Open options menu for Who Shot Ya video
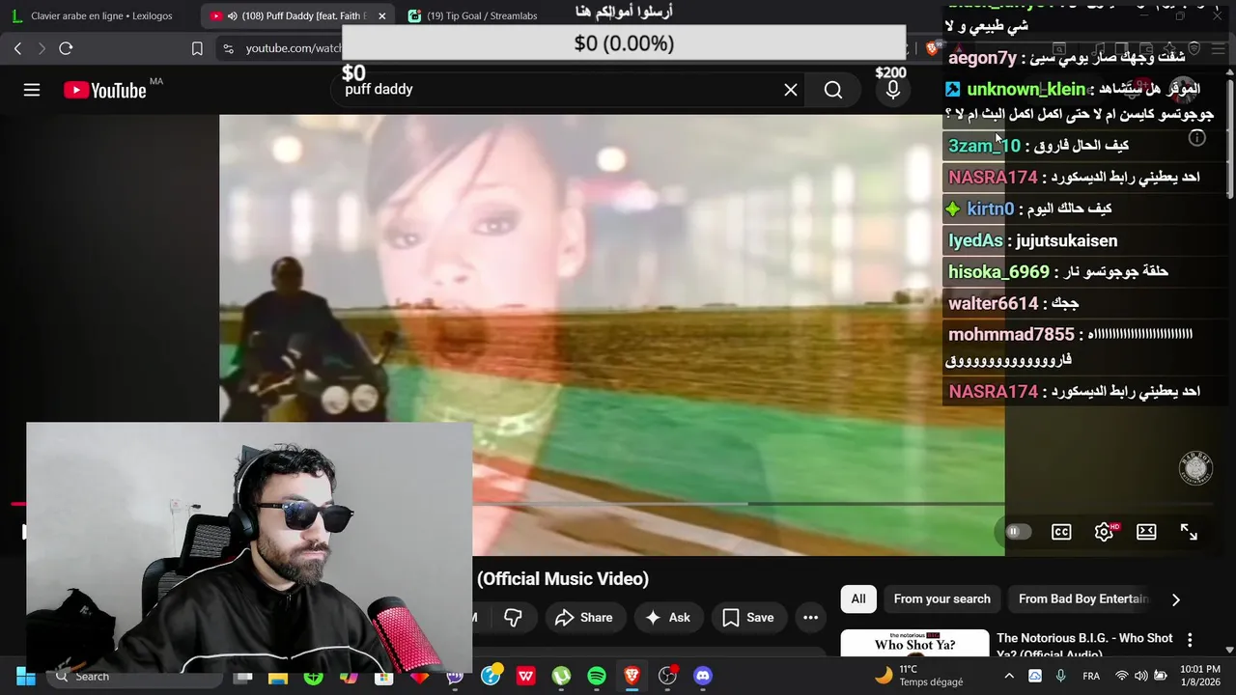Image resolution: width=1236 pixels, height=695 pixels. [1190, 640]
